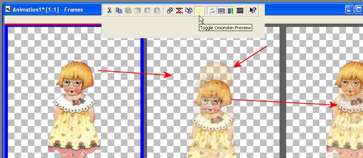Click the View Animation filmstrip icon

coord(240,10)
